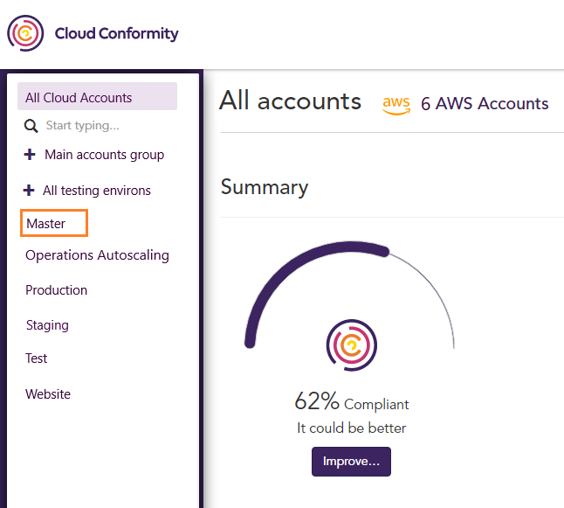Click the 62% Compliant score
Screen dimensions: 564x508
[352, 401]
